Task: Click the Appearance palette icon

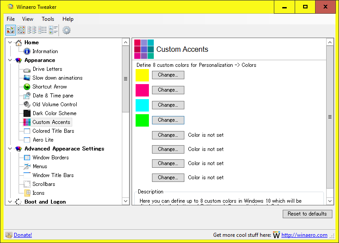Action: tap(19, 60)
